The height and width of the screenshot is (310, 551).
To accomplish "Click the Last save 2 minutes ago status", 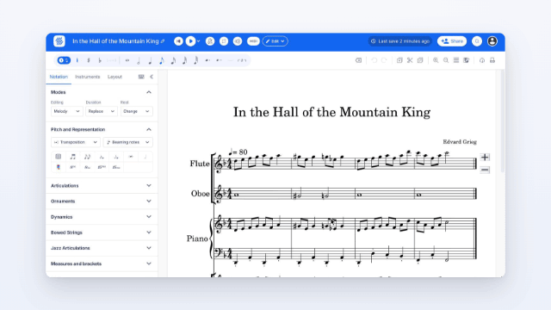I will pos(400,41).
